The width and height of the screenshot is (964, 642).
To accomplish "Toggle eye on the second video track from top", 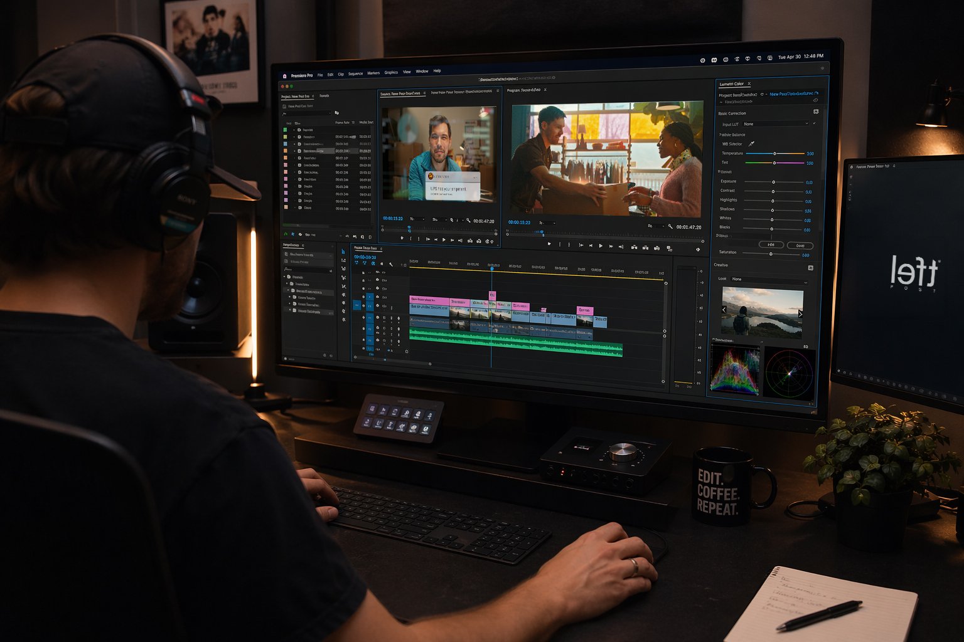I will pos(377,280).
